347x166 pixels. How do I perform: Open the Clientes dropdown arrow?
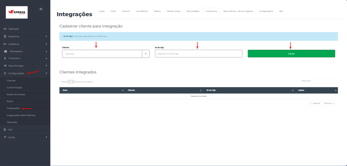[x=145, y=54]
